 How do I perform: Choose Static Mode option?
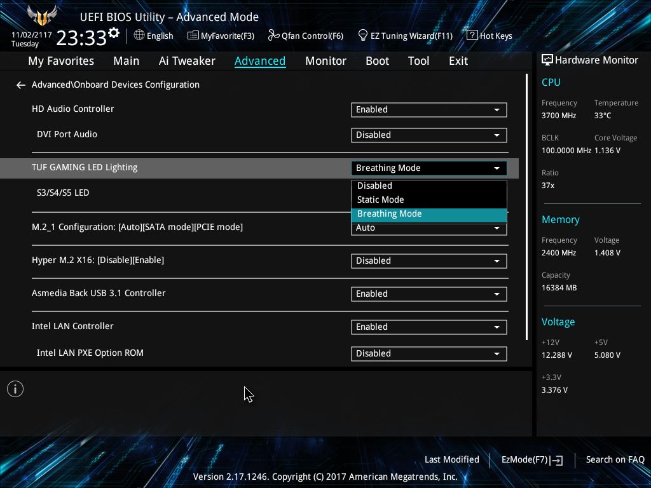tap(429, 200)
